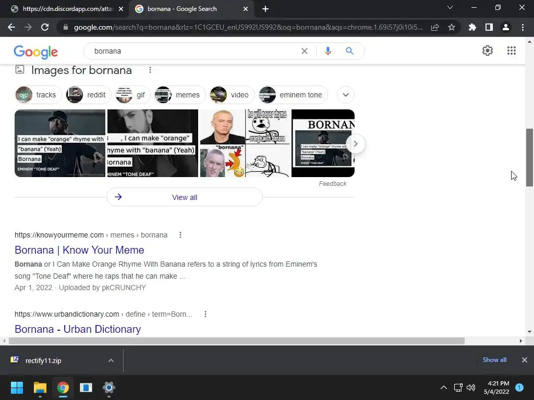Open the bornana meme collage image
Image resolution: width=534 pixels, height=400 pixels.
pyautogui.click(x=245, y=143)
